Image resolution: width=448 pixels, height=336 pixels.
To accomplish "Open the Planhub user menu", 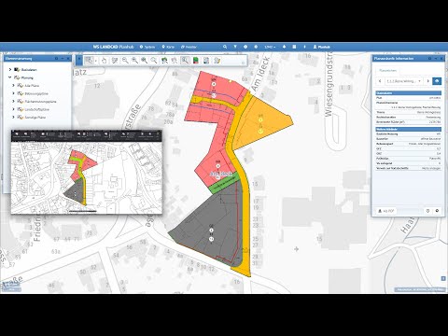I will tap(321, 47).
